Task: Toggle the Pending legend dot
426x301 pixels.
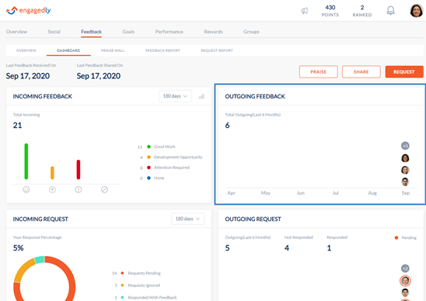Action: pos(396,238)
